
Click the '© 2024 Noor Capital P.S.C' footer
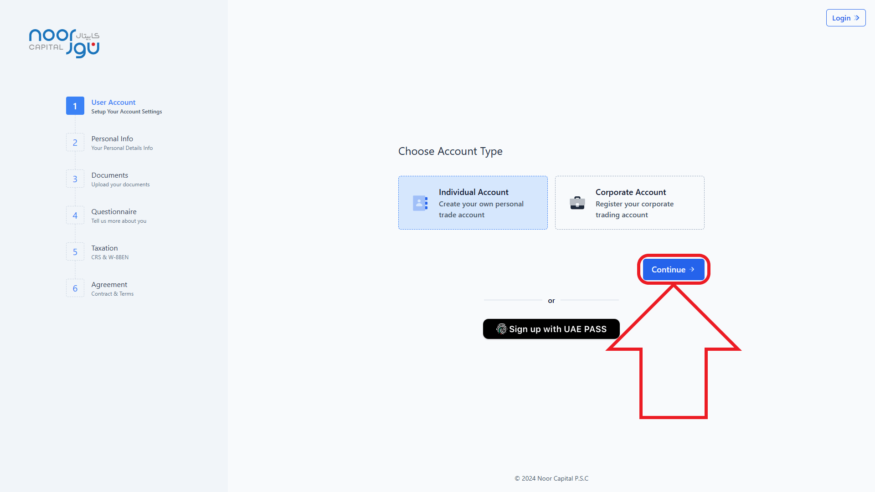[551, 478]
